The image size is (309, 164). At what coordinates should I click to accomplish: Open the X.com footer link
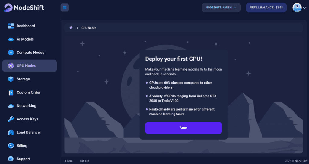[68, 161]
